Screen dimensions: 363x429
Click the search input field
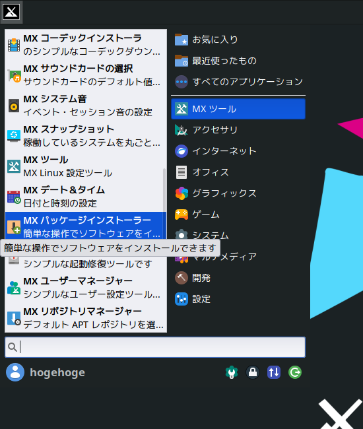(155, 347)
